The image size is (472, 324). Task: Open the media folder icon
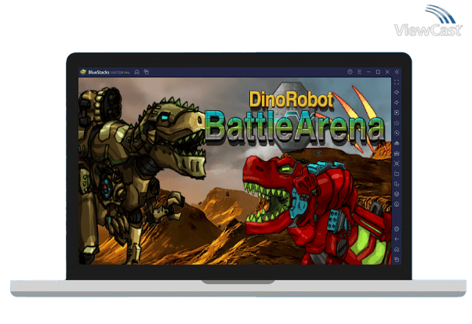tap(397, 174)
